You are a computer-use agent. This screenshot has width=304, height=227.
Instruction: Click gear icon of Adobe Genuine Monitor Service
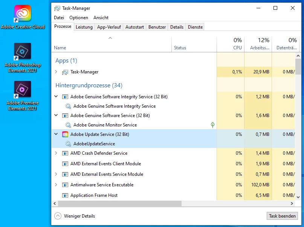point(68,125)
